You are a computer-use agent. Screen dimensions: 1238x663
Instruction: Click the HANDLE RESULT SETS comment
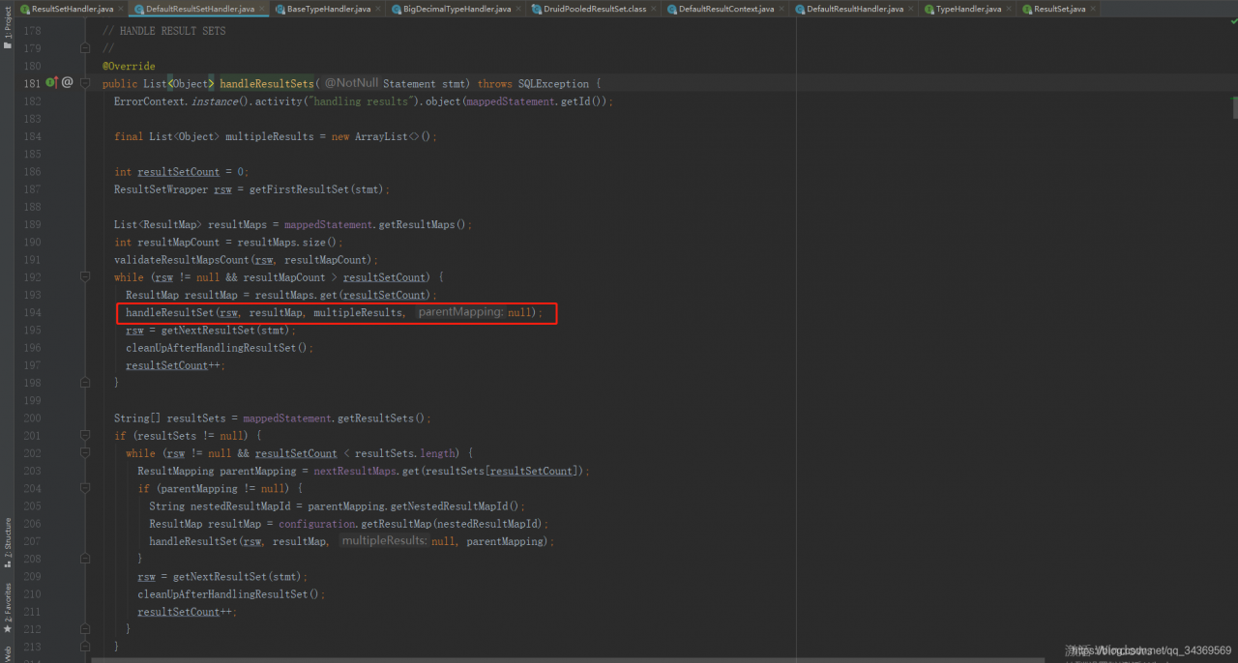click(x=164, y=31)
